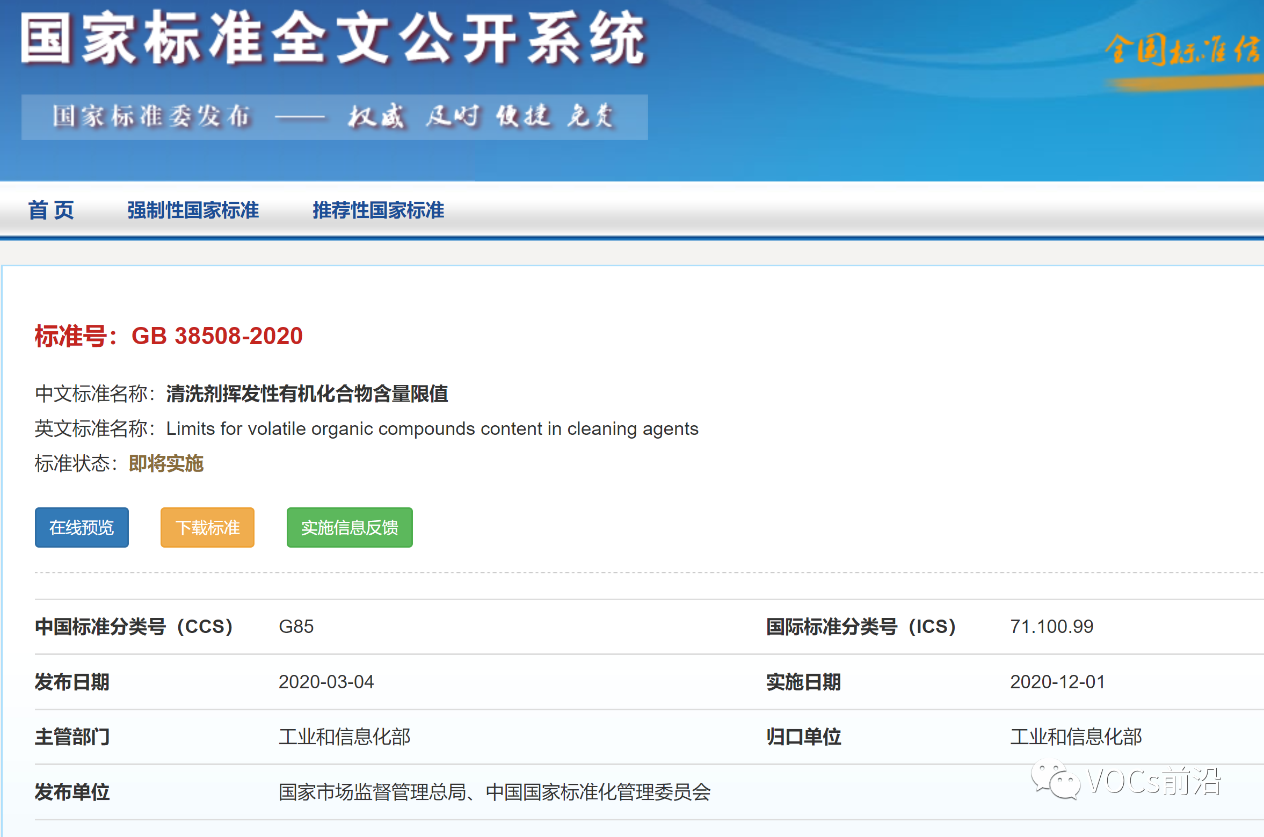
Task: Click the green 实施信息反馈 button
Action: (x=350, y=527)
